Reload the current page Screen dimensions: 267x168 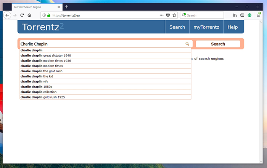tap(22, 15)
